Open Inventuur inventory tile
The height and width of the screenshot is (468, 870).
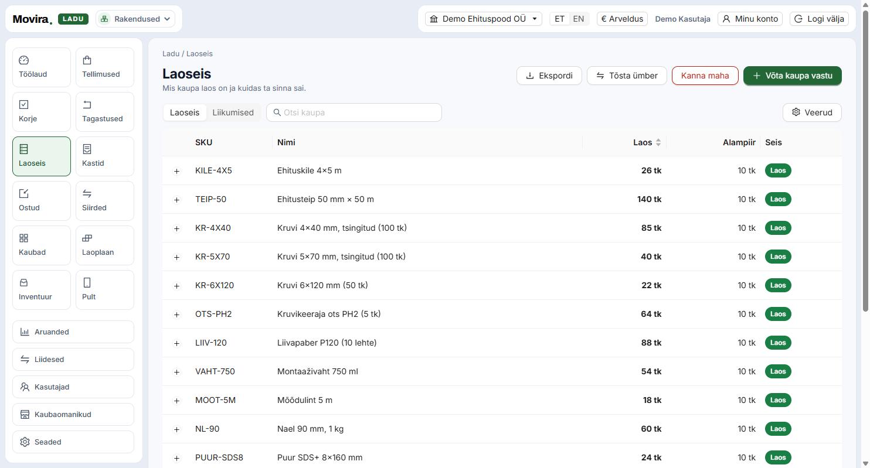pyautogui.click(x=42, y=290)
